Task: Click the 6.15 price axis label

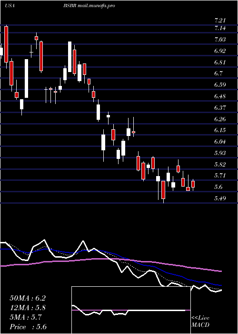Action: click(220, 130)
